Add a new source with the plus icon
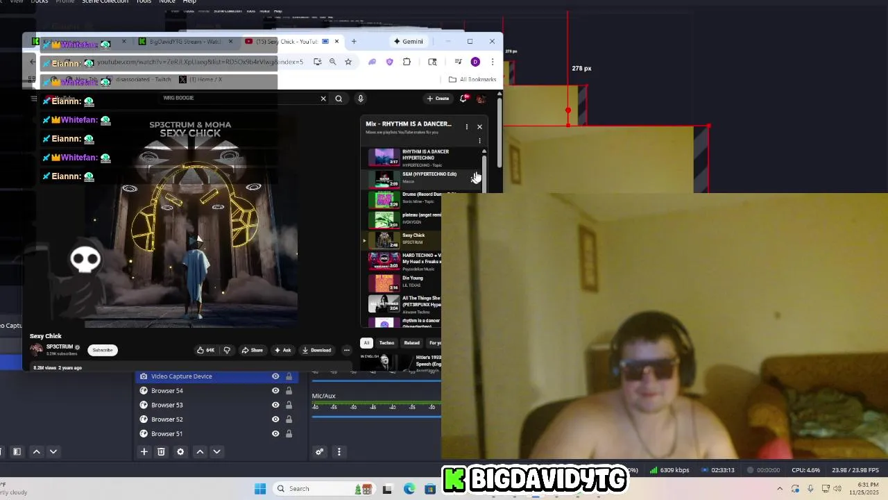 coord(144,451)
